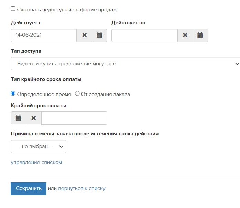Open calendar for 'Действует по' date
The image size is (240, 208).
(200, 35)
